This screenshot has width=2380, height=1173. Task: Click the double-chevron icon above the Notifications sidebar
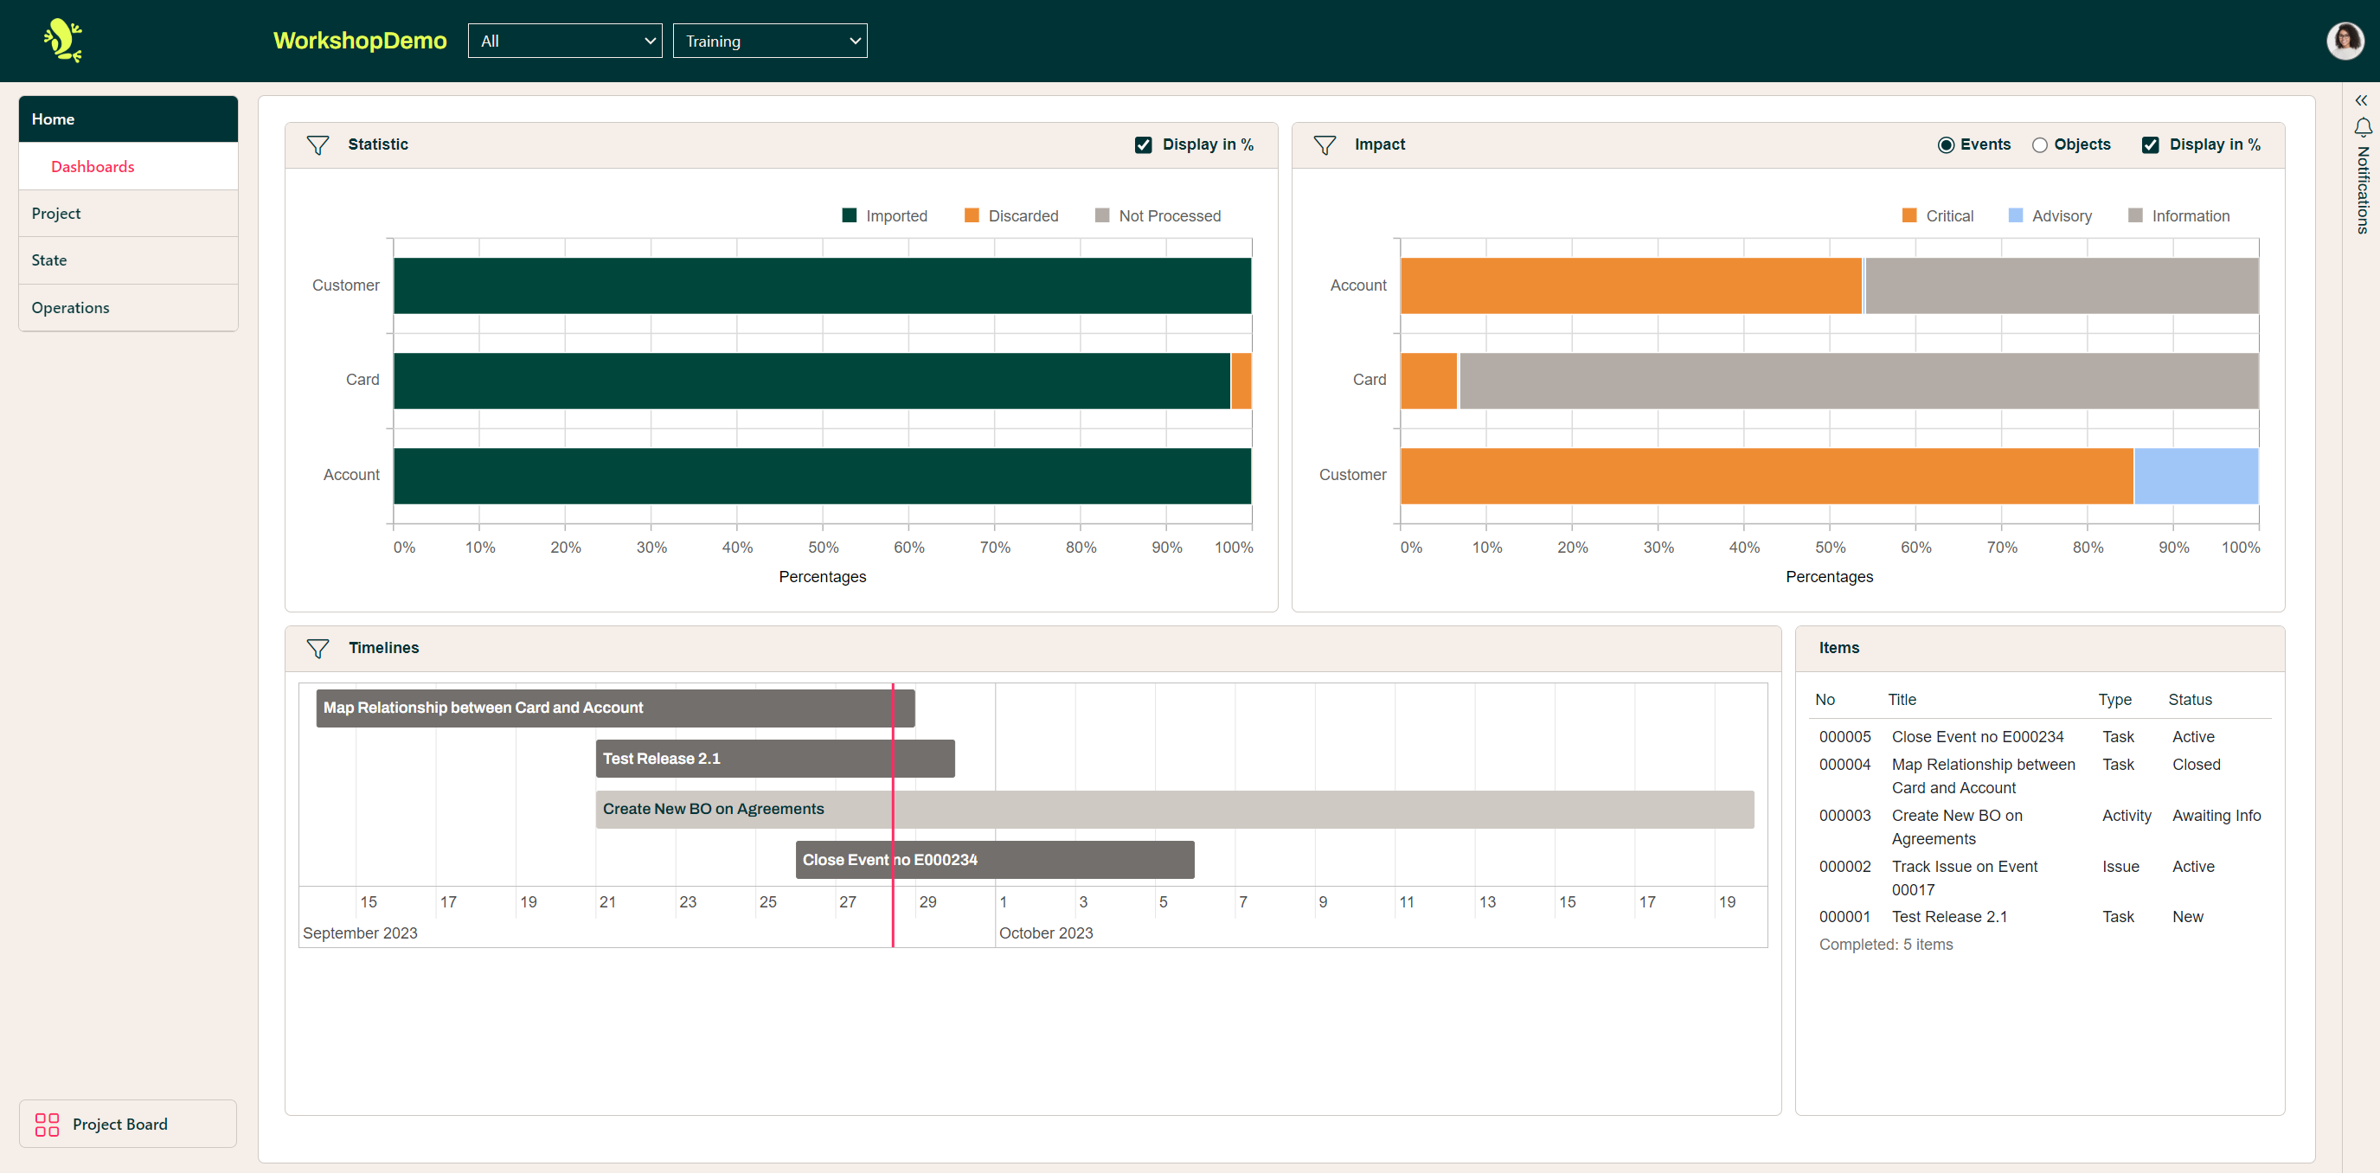point(2361,99)
